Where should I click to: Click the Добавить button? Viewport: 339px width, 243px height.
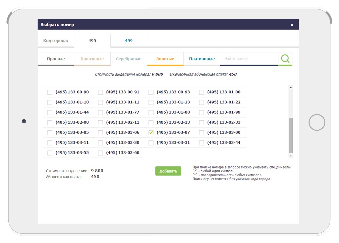(x=168, y=171)
